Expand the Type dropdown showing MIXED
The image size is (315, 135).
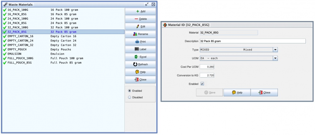(275, 50)
